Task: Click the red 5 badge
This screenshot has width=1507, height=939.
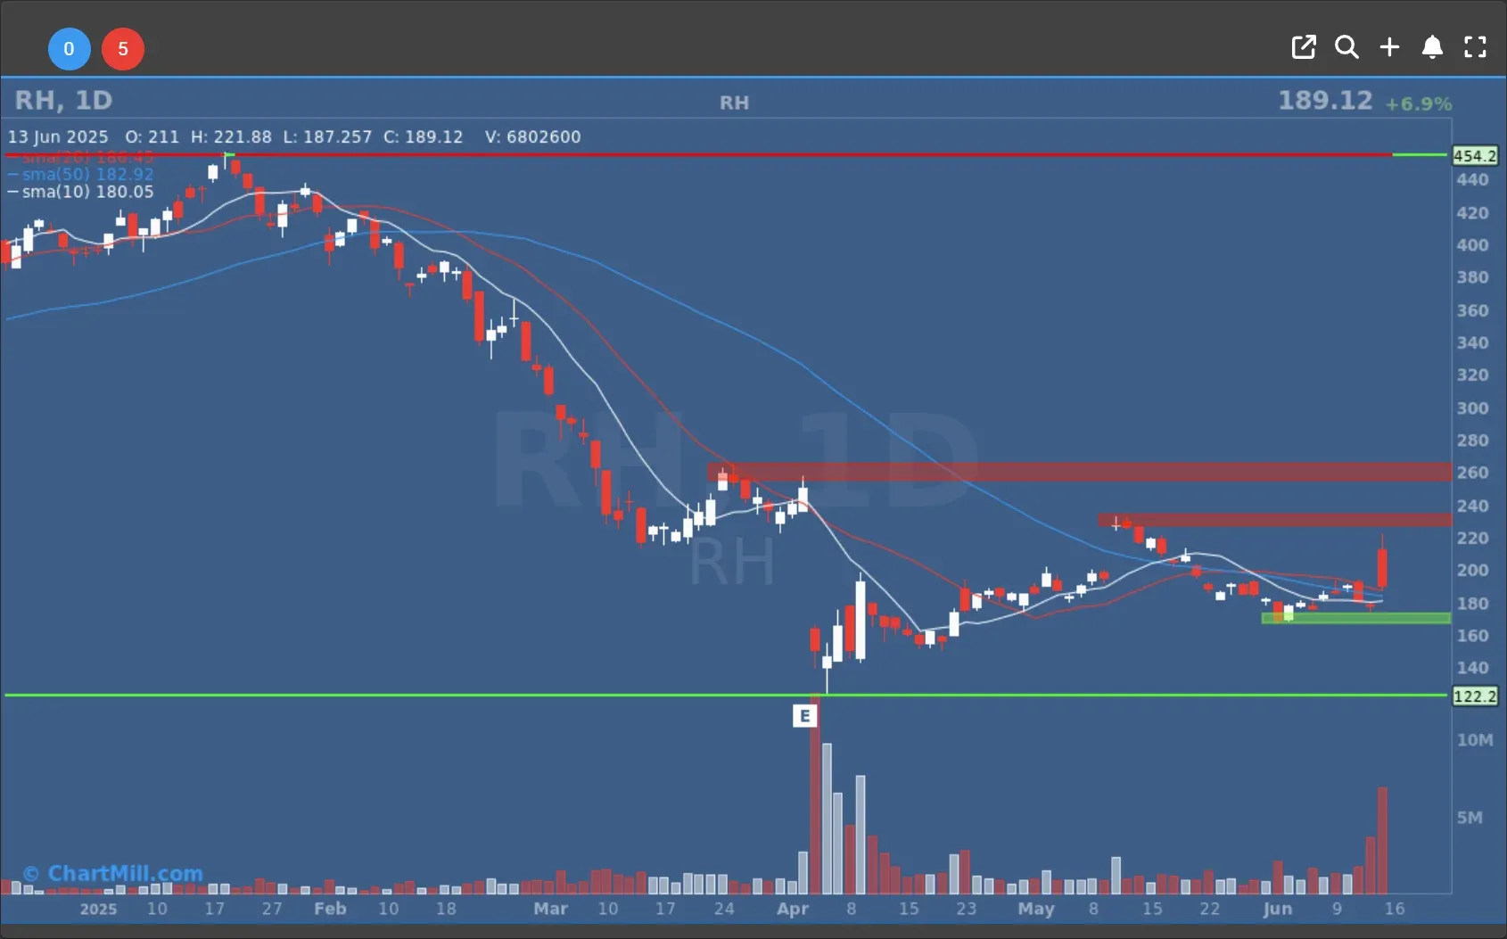Action: 123,49
